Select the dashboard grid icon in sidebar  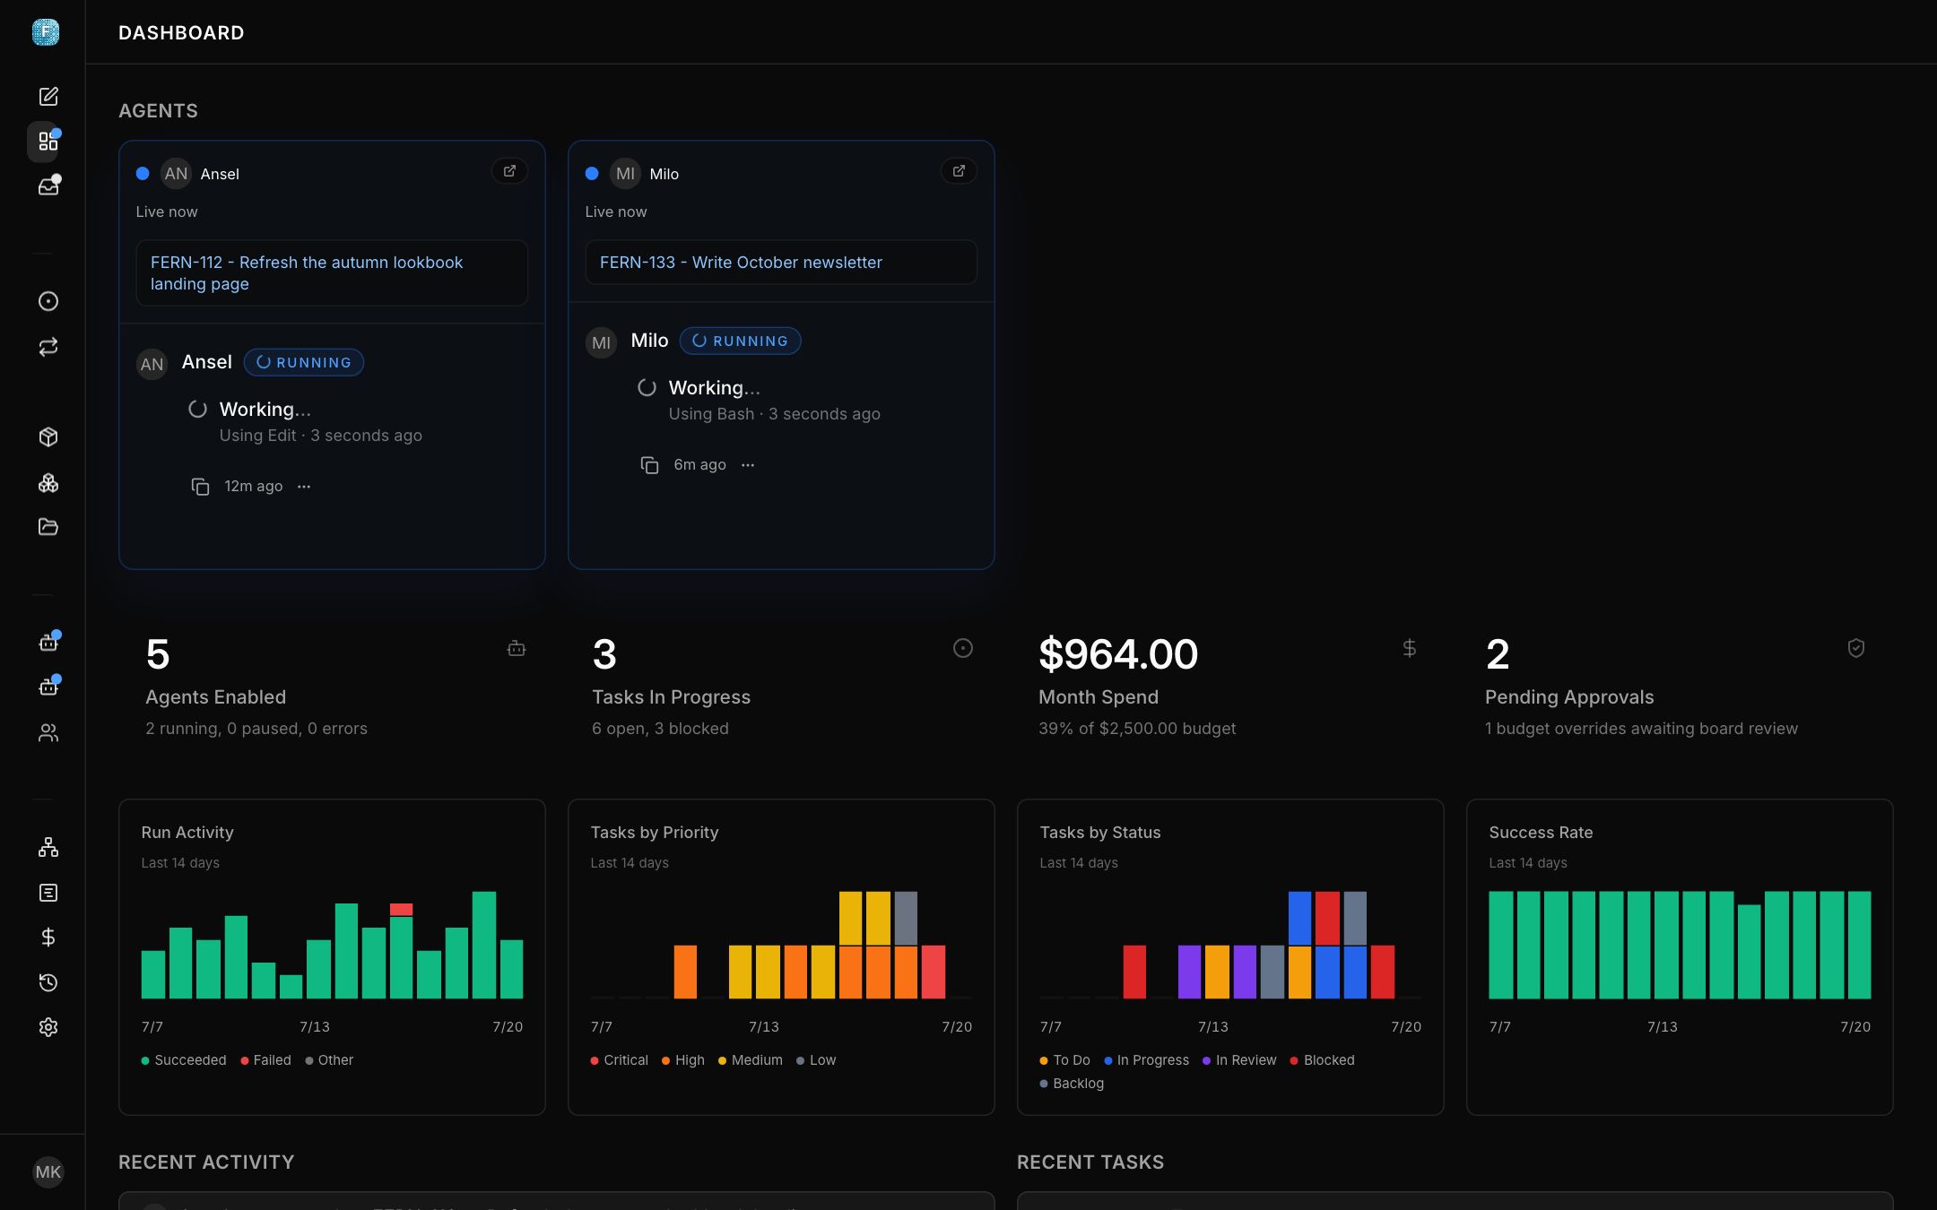coord(48,143)
